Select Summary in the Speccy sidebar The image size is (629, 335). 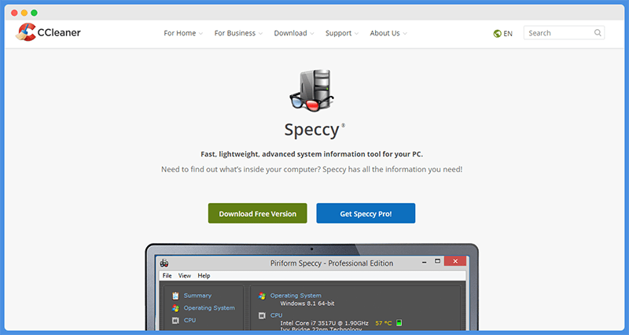(x=198, y=296)
